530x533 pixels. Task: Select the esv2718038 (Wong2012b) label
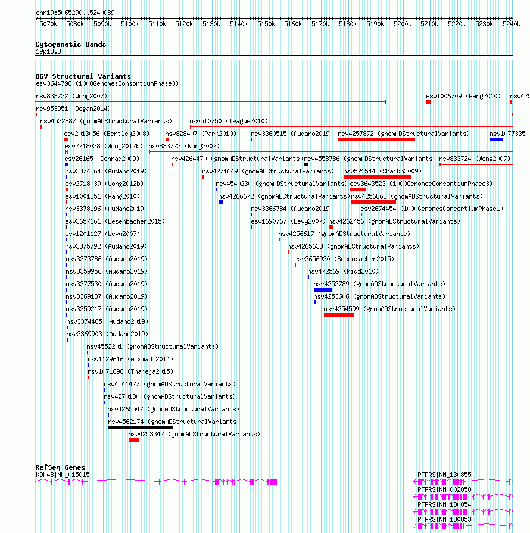click(x=104, y=147)
